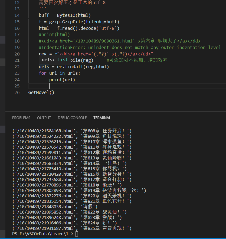The image size is (226, 239).
Task: Click terminal output row for 第817章
Action: (x=72, y=179)
